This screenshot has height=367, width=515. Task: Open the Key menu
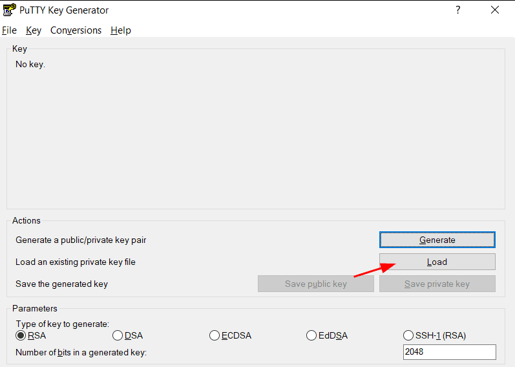click(34, 30)
